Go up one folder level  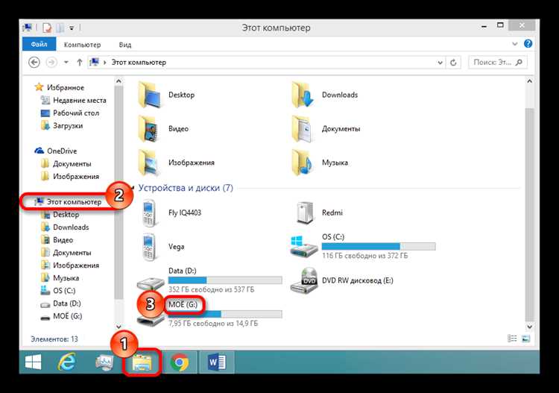point(80,63)
